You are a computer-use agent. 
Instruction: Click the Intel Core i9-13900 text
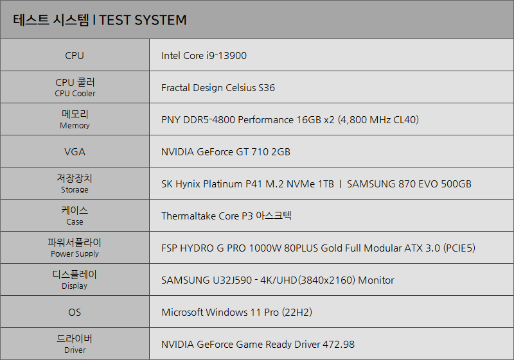pos(204,56)
